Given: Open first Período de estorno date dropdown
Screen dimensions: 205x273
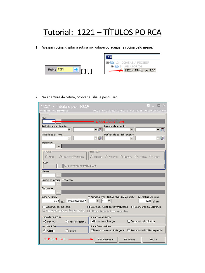Looking at the screenshot, I should coord(69,138).
